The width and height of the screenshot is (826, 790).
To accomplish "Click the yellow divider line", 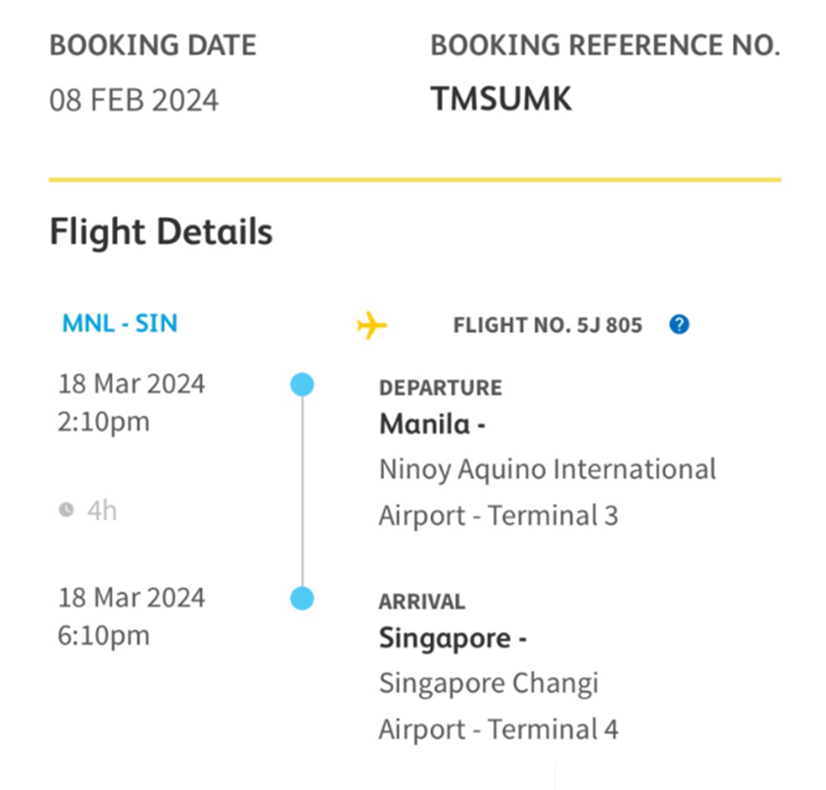I will (x=414, y=180).
